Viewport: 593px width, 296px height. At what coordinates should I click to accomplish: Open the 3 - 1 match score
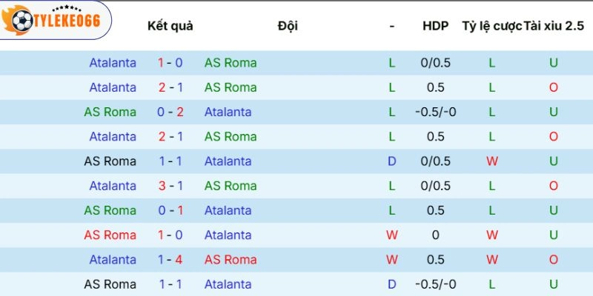[x=170, y=186]
